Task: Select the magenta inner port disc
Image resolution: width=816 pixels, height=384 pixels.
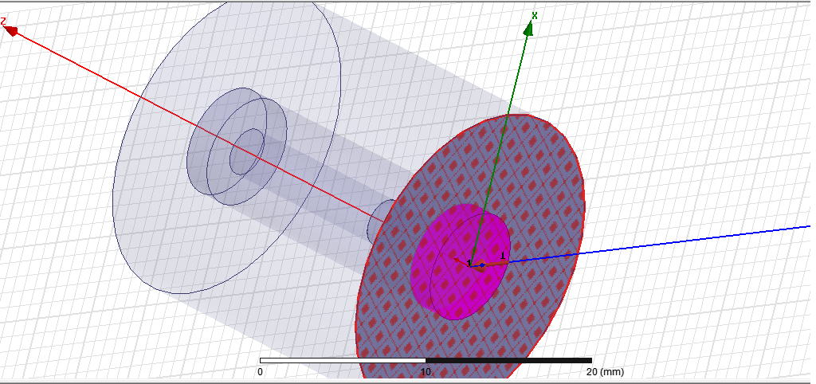Action: (x=460, y=261)
